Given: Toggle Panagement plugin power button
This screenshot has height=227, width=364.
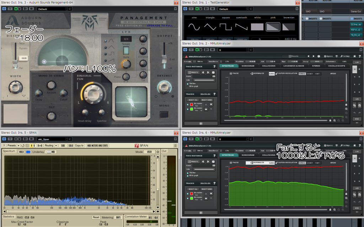Looking at the screenshot, I should click(4, 9).
